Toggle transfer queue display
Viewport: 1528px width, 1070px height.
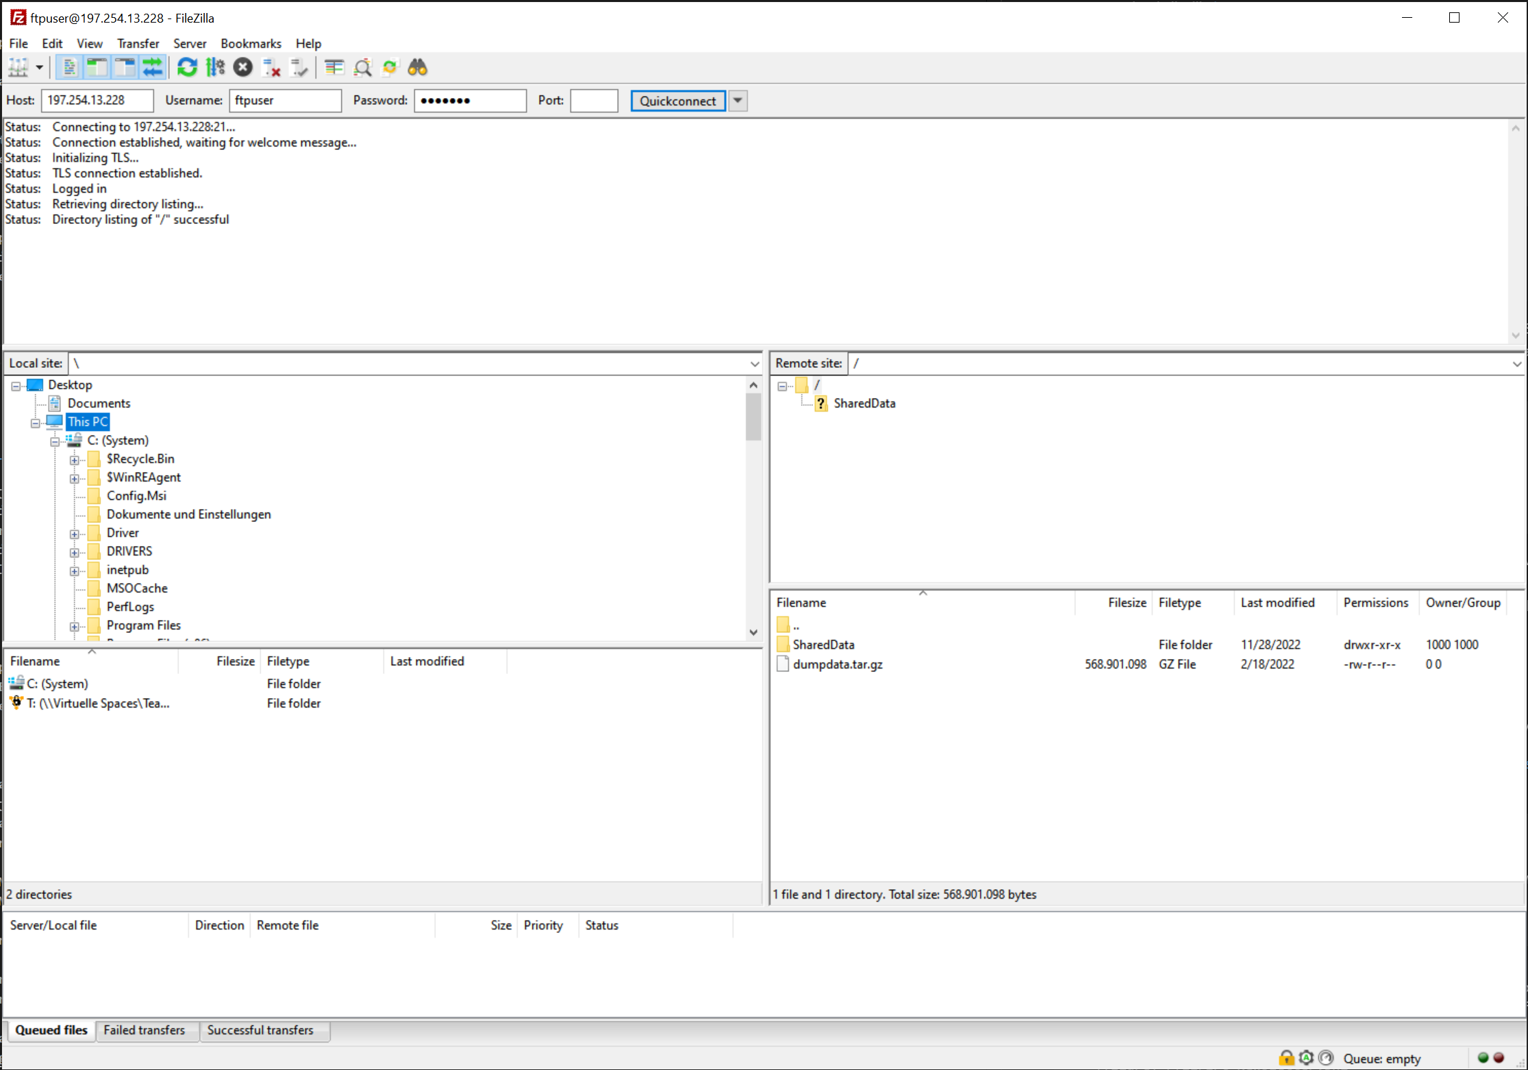152,68
